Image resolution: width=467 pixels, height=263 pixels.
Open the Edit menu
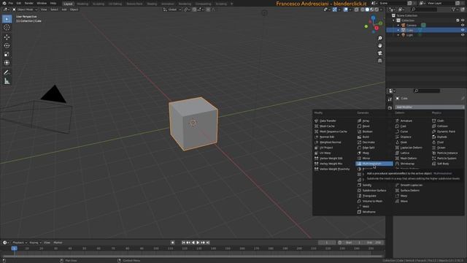coord(19,3)
